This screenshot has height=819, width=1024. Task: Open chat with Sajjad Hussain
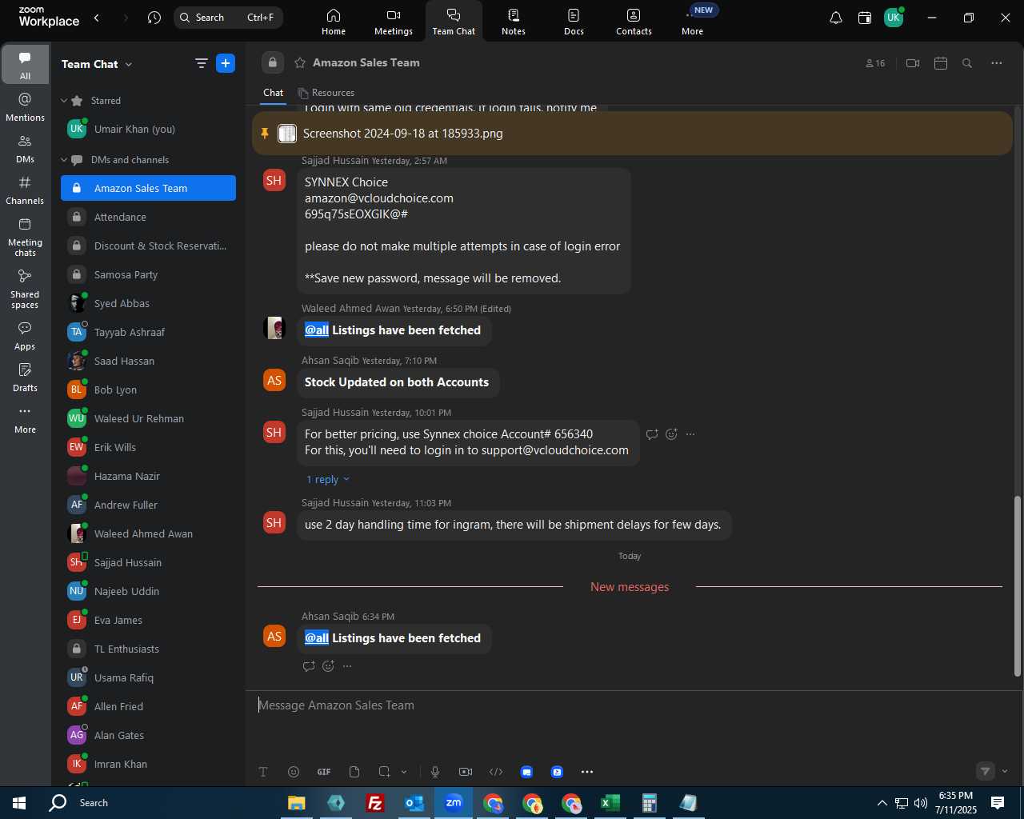click(x=148, y=562)
